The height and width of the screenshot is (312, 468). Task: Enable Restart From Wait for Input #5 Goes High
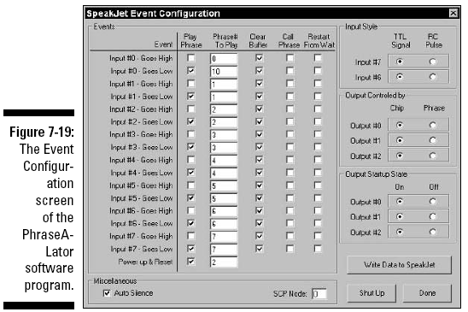click(x=318, y=185)
